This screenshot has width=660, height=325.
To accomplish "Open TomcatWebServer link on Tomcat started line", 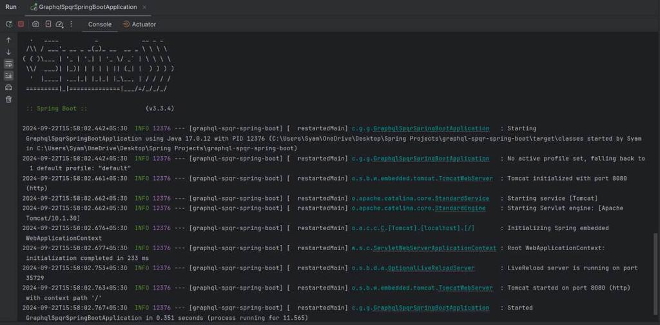I will click(x=465, y=288).
